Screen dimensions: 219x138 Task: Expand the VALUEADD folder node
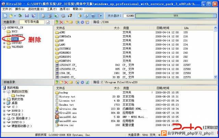[x=4, y=47]
